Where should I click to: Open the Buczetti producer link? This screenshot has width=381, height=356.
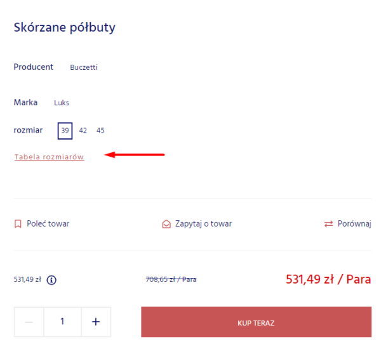(84, 67)
